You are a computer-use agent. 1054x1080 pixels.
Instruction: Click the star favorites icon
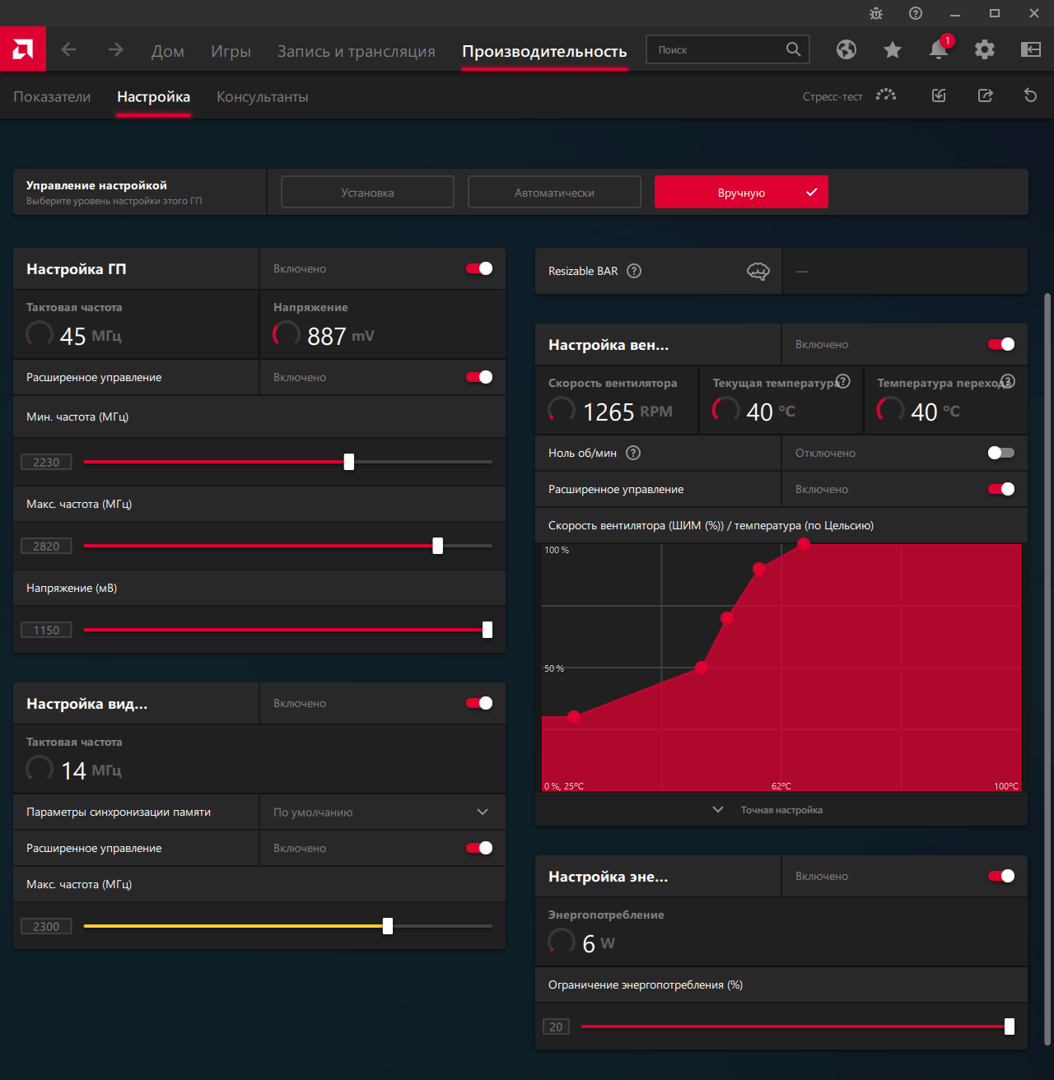pyautogui.click(x=892, y=50)
